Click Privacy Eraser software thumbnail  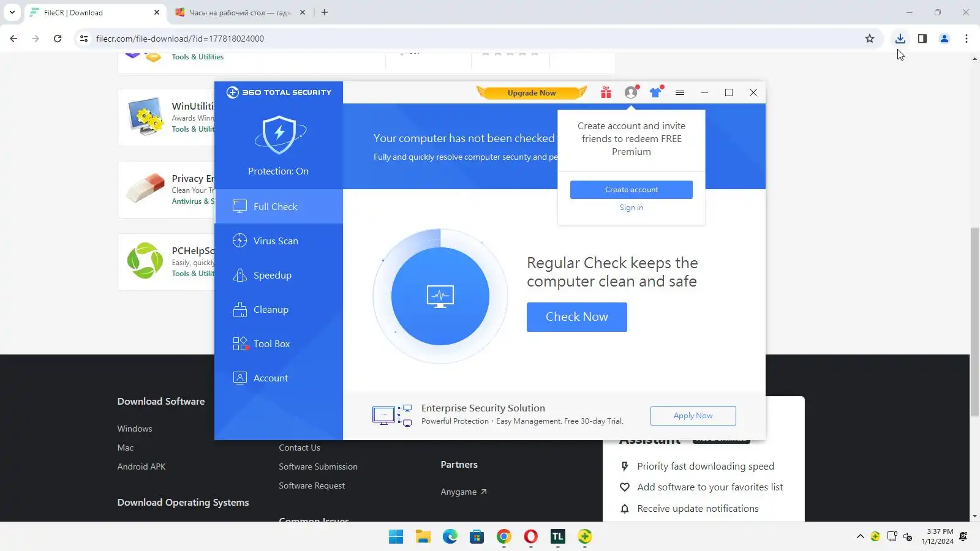pyautogui.click(x=145, y=189)
